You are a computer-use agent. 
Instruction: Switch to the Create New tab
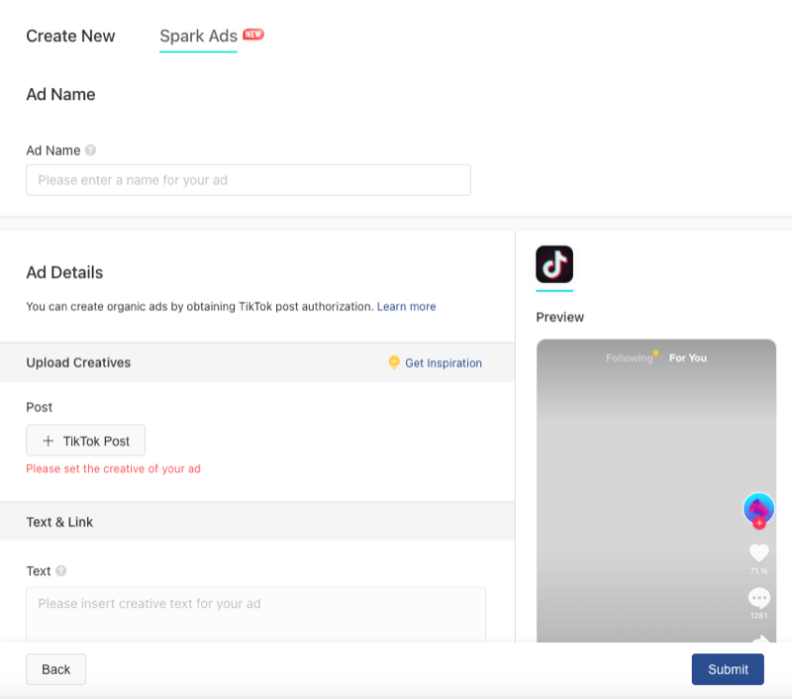click(70, 36)
